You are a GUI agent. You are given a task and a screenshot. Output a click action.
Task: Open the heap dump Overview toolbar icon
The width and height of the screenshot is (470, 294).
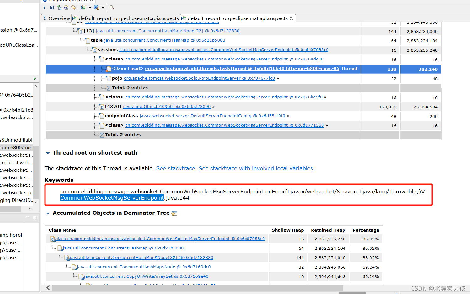(x=45, y=8)
